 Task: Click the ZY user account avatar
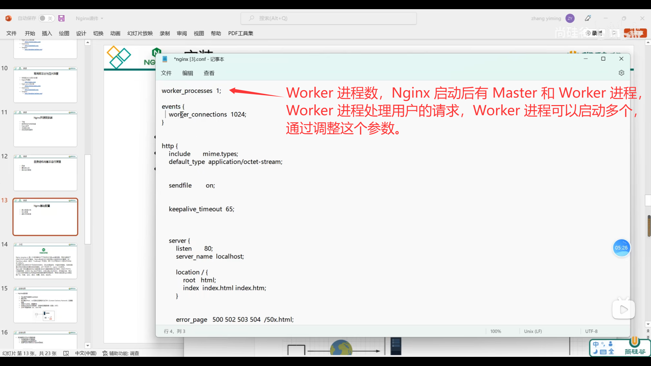(x=570, y=18)
